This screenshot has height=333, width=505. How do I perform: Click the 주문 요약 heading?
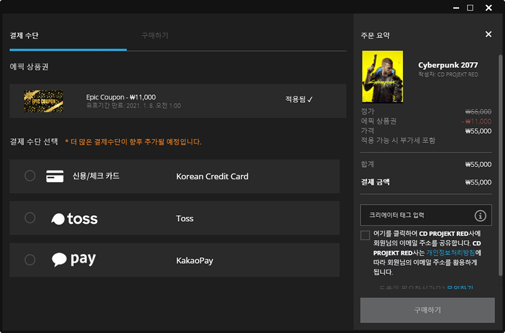[x=375, y=35]
